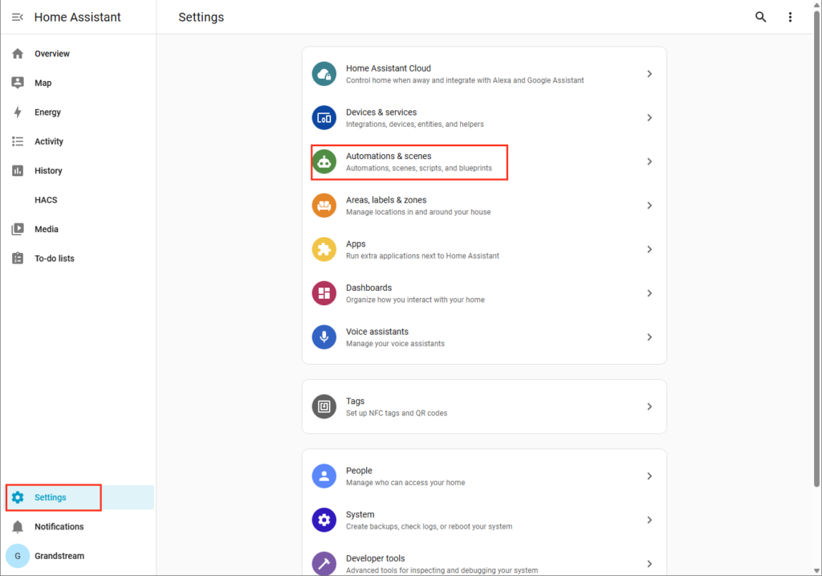This screenshot has width=822, height=576.
Task: Click the Tags NFC icon
Action: point(324,406)
